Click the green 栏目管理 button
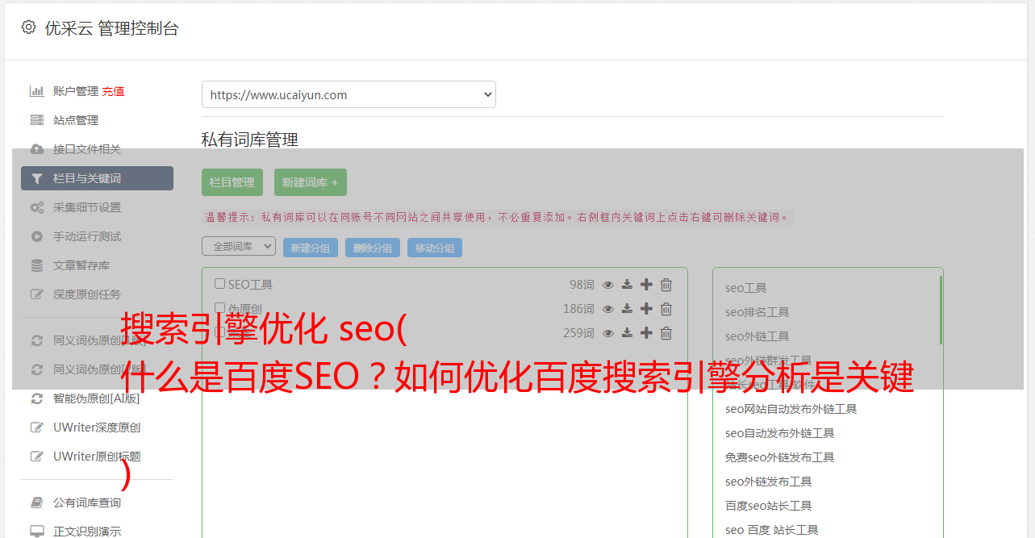The width and height of the screenshot is (1035, 538). coord(232,182)
